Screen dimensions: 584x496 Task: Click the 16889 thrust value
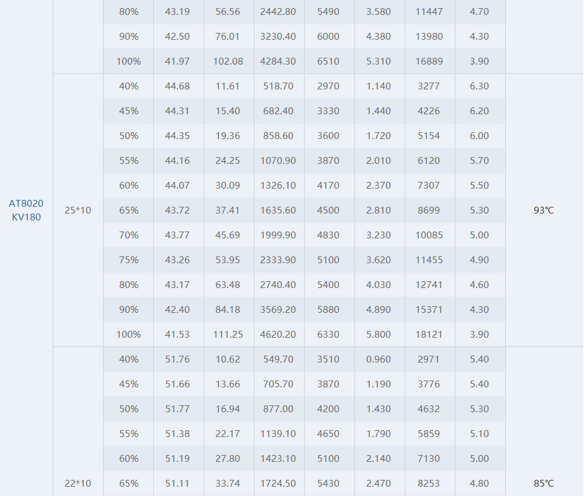coord(429,61)
